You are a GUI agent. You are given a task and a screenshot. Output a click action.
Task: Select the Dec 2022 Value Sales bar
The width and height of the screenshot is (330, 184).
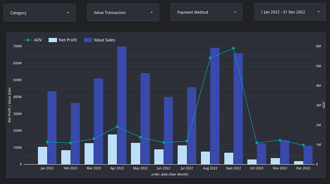pyautogui.click(x=308, y=155)
